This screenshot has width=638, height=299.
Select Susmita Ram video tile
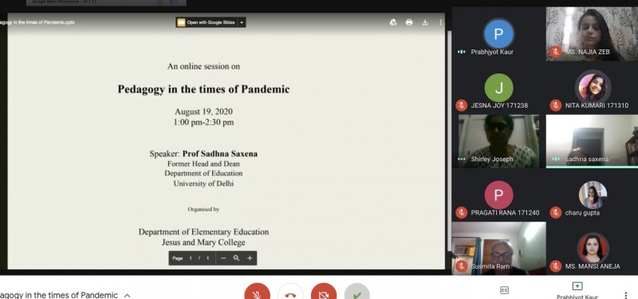499,248
